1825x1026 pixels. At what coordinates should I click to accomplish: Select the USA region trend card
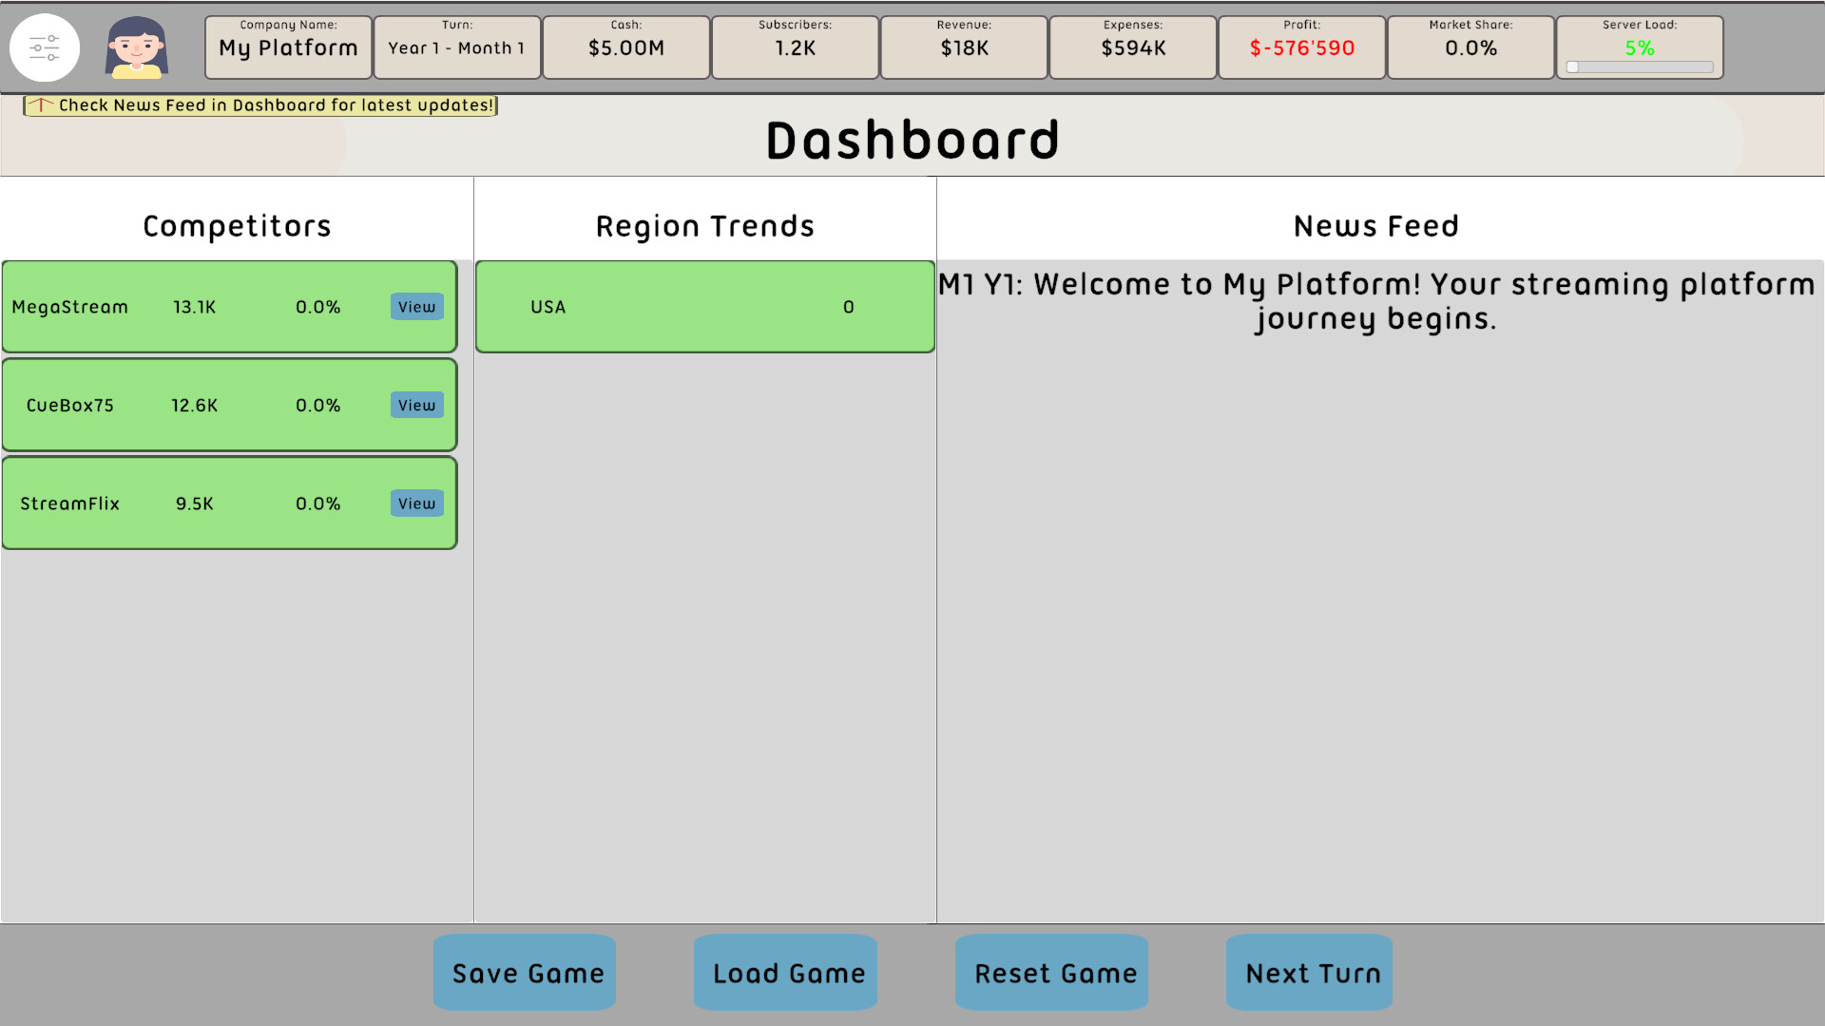pos(703,306)
